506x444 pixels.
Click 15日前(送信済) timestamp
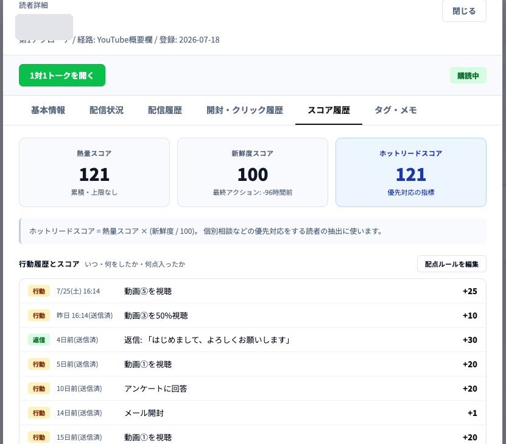click(79, 437)
